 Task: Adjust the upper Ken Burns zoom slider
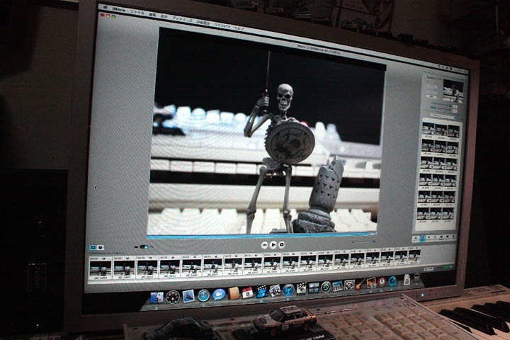(x=441, y=106)
